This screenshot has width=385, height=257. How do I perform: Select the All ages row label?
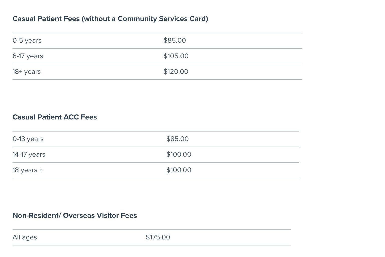click(25, 237)
